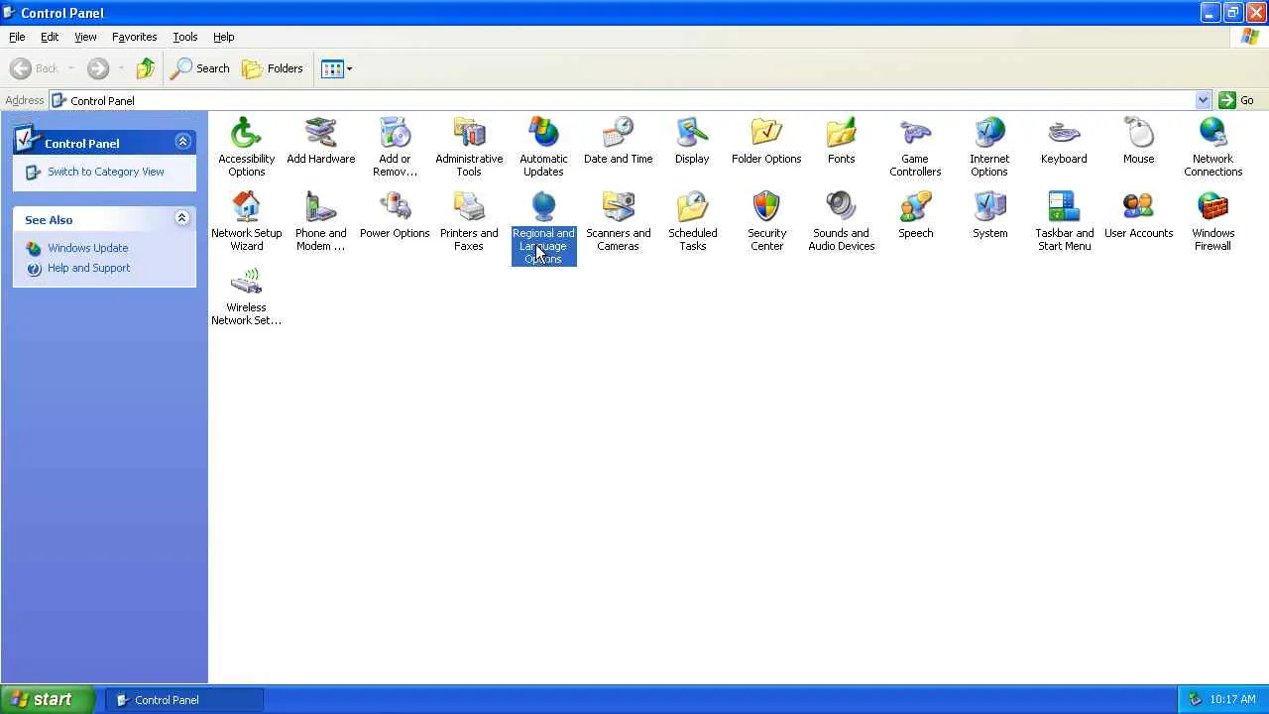The width and height of the screenshot is (1269, 714).
Task: Collapse the See Also sidebar section
Action: pos(182,218)
